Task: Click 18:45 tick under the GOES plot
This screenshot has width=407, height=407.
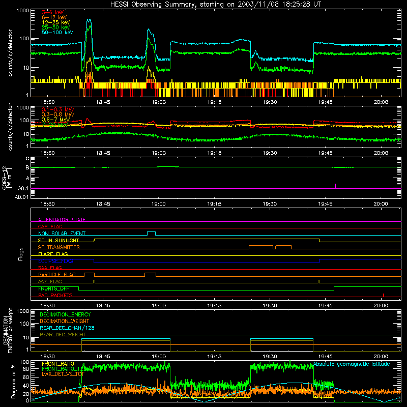Action: (x=103, y=204)
